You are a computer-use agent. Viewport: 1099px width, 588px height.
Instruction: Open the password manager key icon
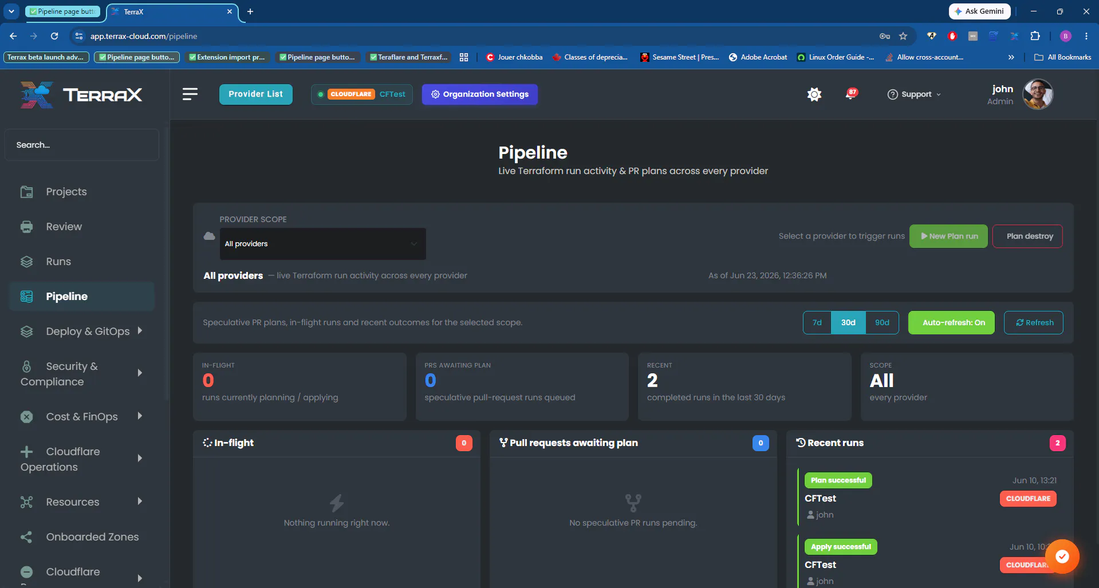(x=885, y=36)
